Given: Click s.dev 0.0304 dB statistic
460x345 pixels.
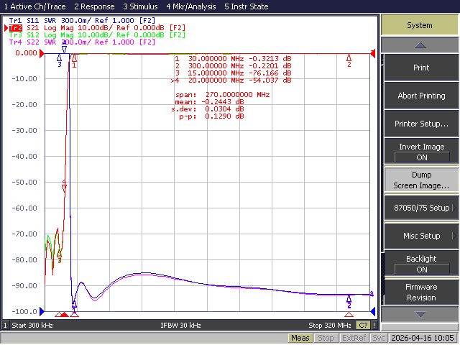Looking at the screenshot, I should (208, 109).
